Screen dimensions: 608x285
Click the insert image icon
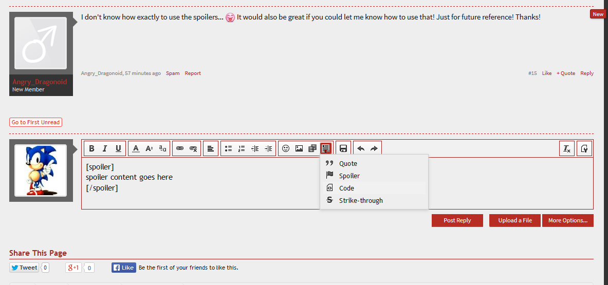pos(299,148)
